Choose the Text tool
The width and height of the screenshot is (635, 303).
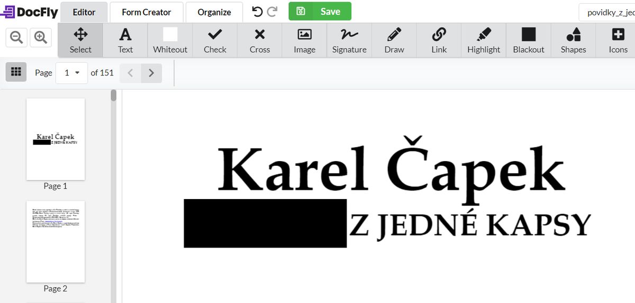point(125,41)
